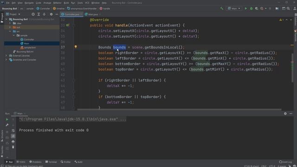This screenshot has height=167, width=297.
Task: Open the dropdown arrow beside the profiler icon
Action: [x=265, y=8]
